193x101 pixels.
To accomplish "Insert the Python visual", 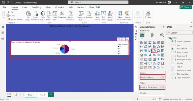I will 163,59.
